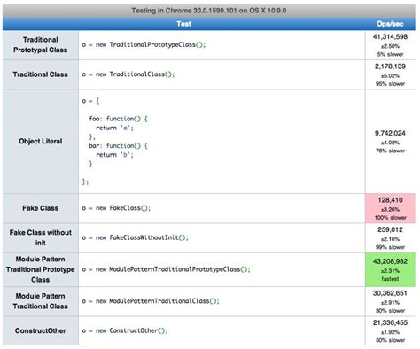Select 'Module Pattern Traditional Prototype Class' label
This screenshot has width=420, height=349.
coord(41,269)
